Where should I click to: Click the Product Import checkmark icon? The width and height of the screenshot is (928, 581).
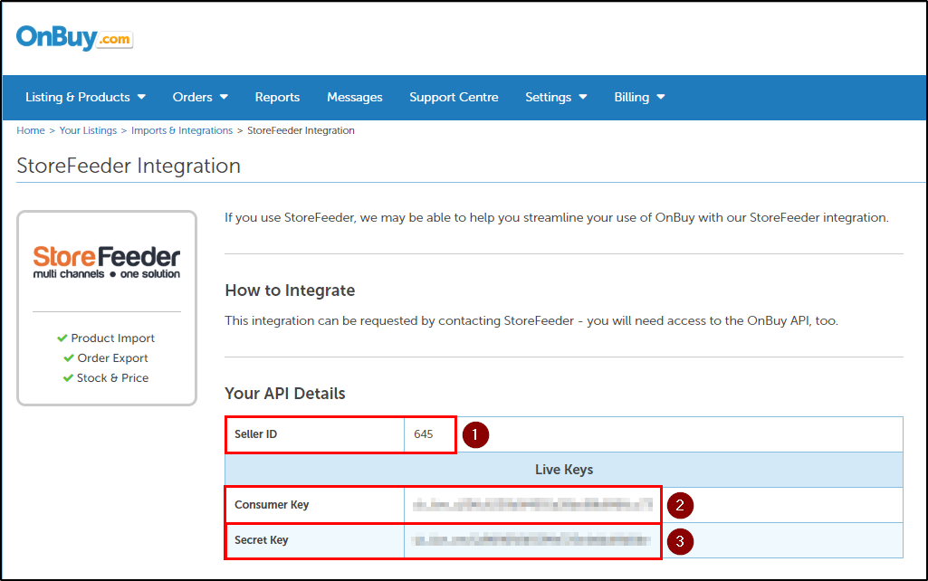(62, 338)
